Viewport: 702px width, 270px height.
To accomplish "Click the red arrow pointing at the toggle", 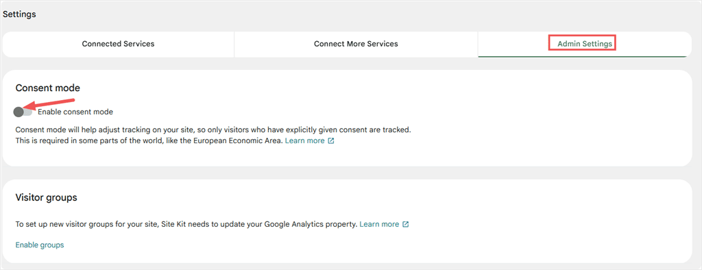I will pos(50,103).
